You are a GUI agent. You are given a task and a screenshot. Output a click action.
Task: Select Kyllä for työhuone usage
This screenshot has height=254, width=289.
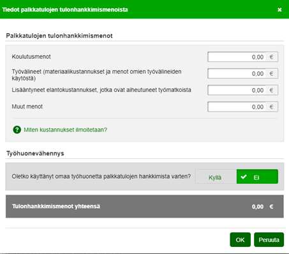(x=216, y=177)
